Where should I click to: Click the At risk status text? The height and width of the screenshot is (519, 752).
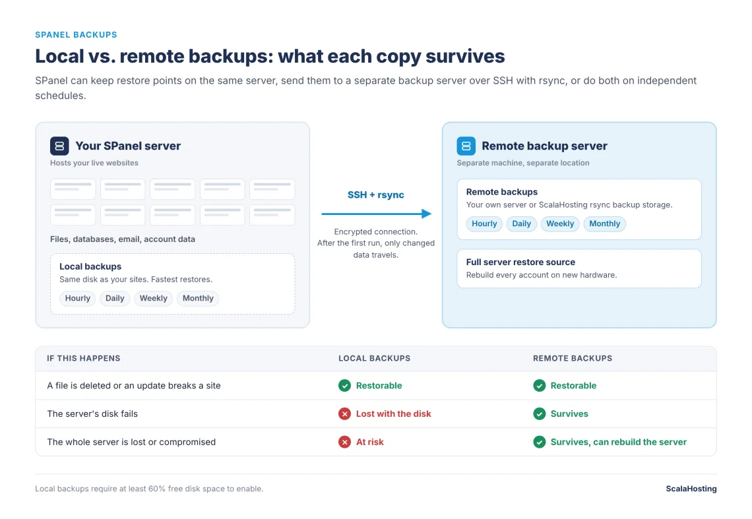pyautogui.click(x=370, y=442)
